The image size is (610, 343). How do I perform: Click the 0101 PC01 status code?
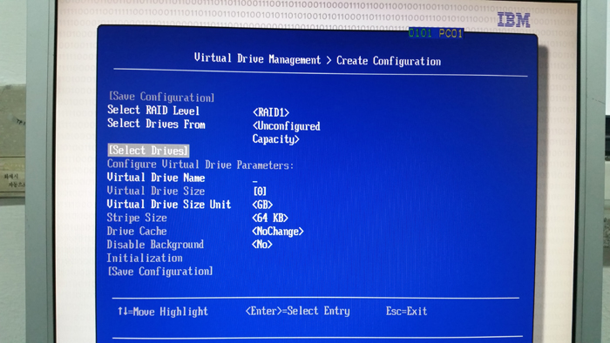pos(436,33)
